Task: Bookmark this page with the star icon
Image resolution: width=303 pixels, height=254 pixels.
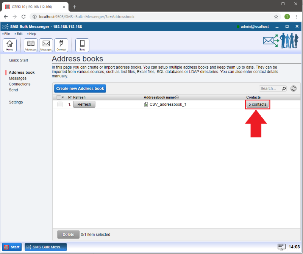Action: tap(276, 17)
